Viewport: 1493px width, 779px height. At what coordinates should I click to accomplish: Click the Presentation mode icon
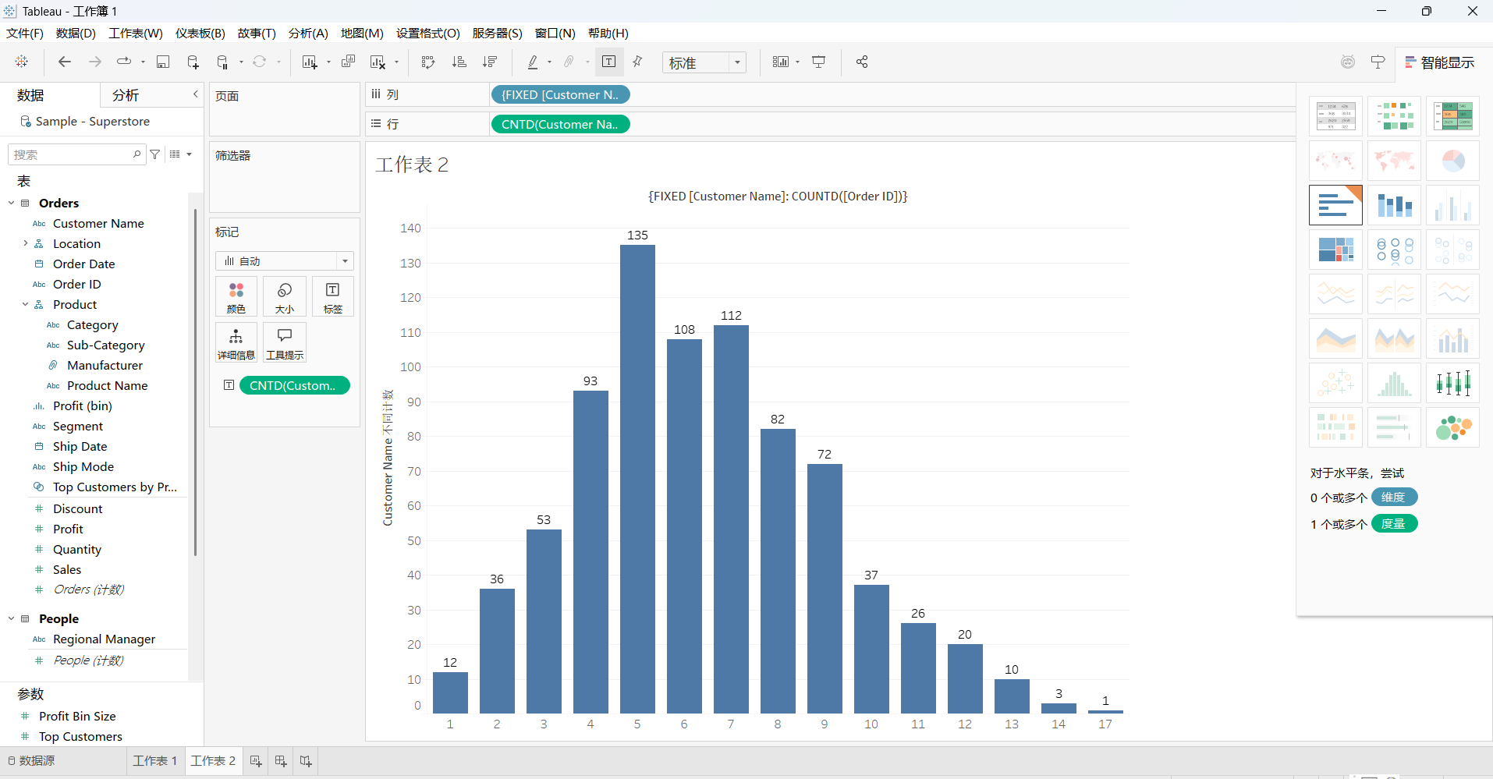(819, 62)
